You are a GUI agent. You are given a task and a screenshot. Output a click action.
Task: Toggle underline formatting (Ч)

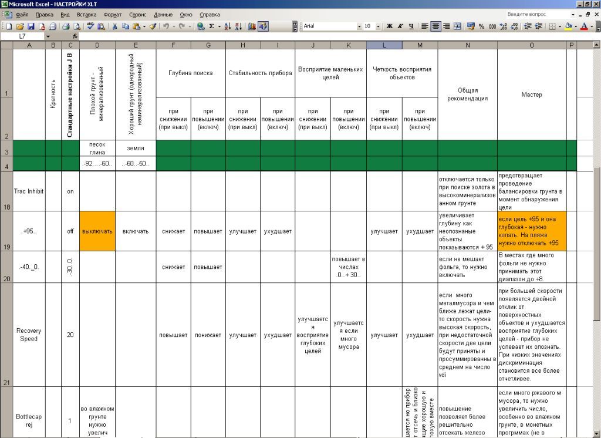pyautogui.click(x=411, y=26)
